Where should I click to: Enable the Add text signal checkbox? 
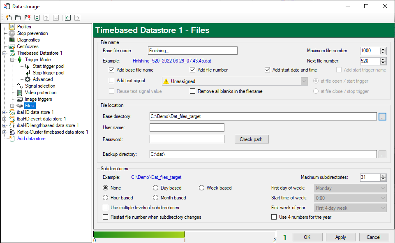pyautogui.click(x=111, y=81)
